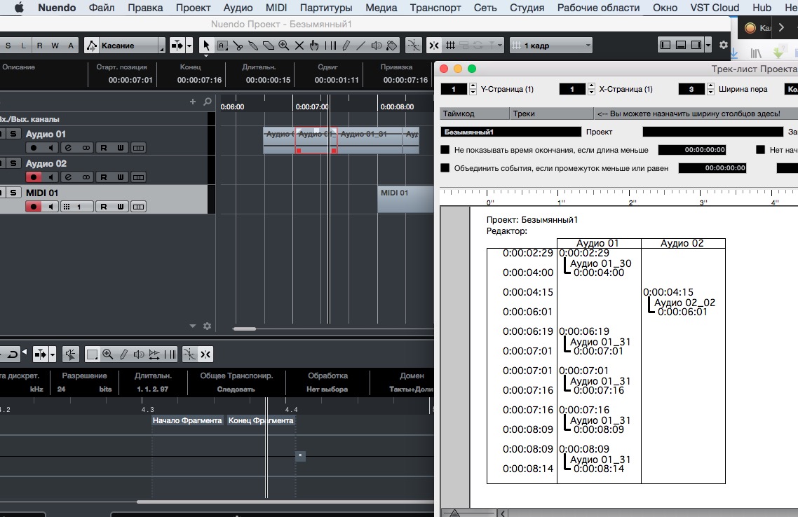Select the Line tool
This screenshot has height=517, width=798.
point(361,46)
